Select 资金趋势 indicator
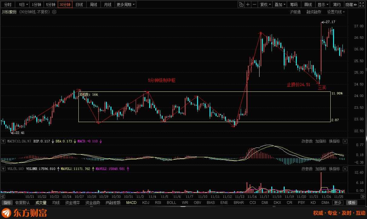 [93, 203]
